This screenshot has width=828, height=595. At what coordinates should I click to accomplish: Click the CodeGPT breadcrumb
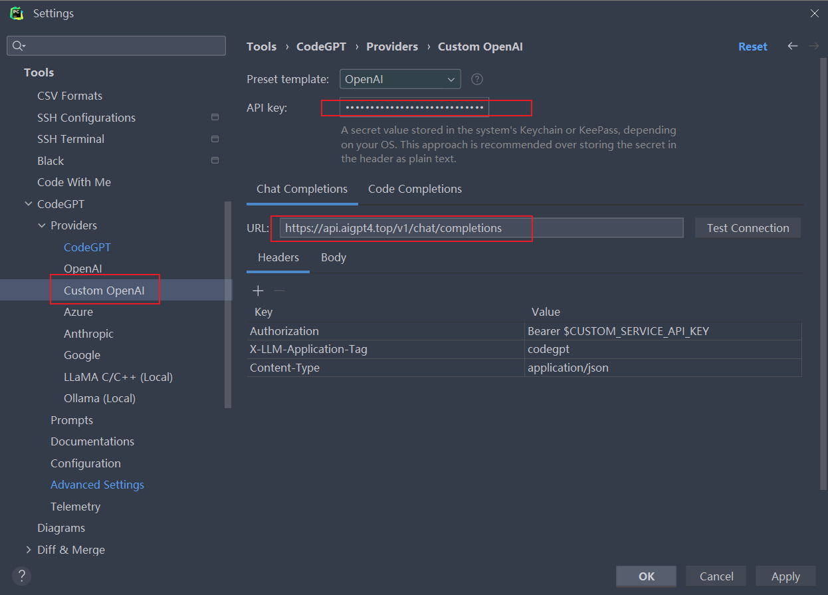(322, 47)
